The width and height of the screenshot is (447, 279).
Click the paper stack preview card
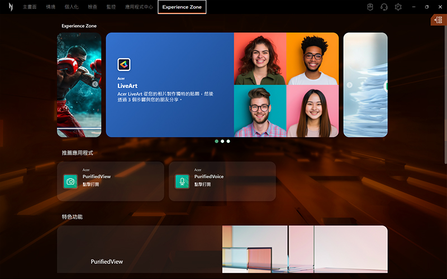[x=365, y=85]
